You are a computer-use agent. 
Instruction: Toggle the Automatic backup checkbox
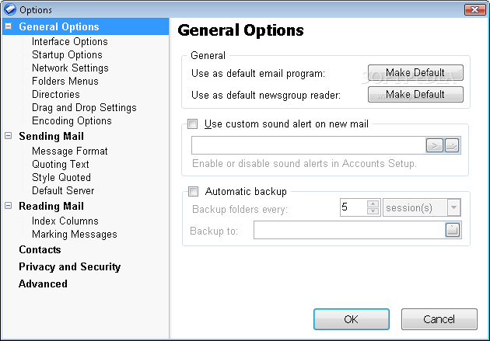coord(194,191)
